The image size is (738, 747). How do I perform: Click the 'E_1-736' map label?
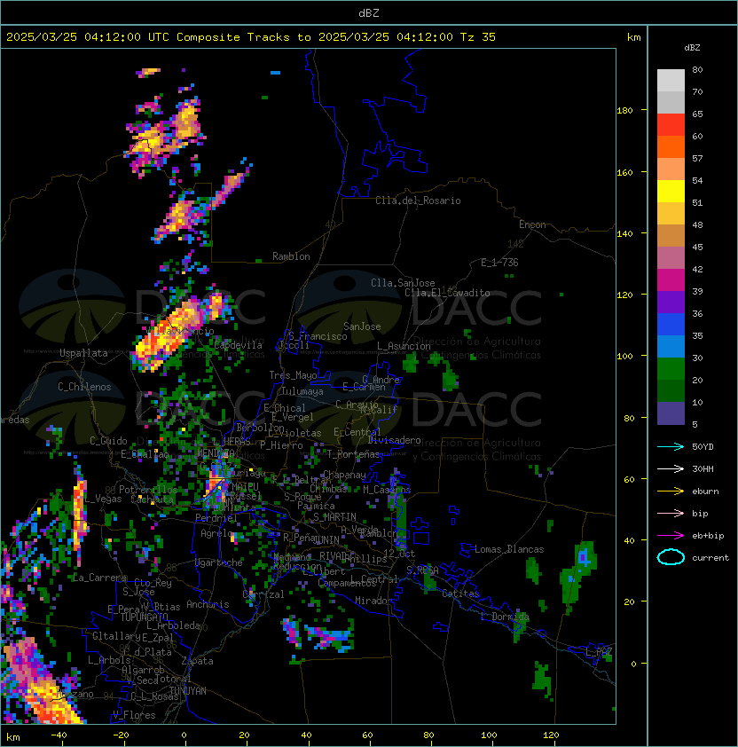[x=499, y=263]
